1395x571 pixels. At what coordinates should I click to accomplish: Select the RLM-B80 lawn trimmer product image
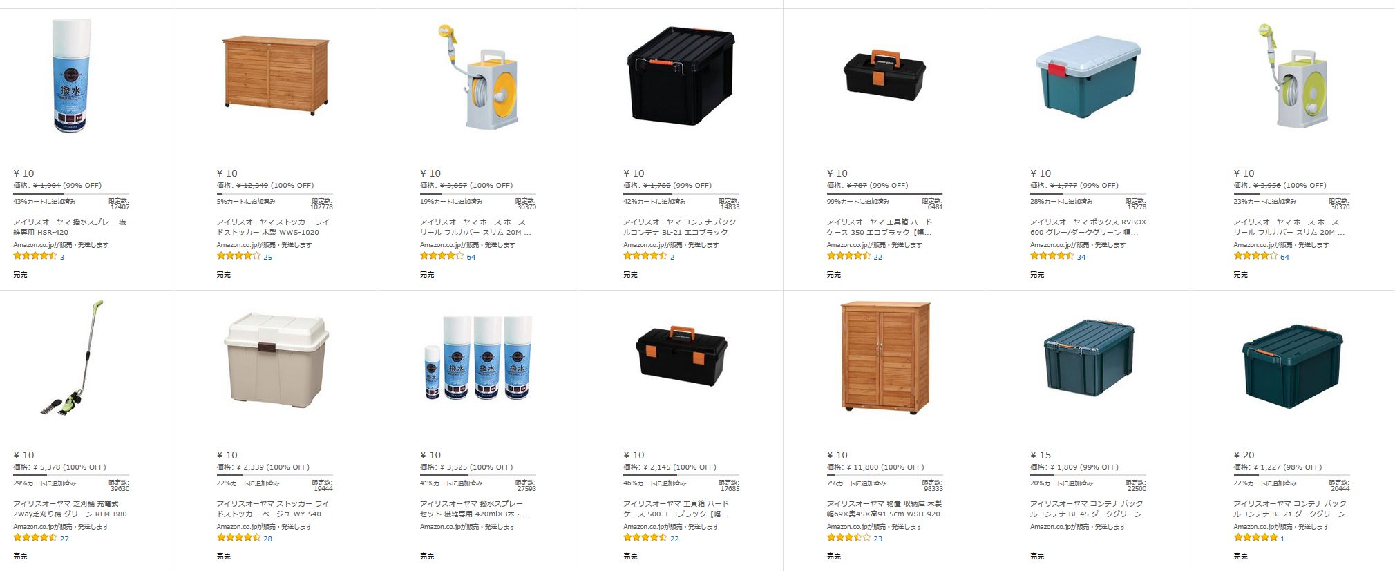[x=72, y=358]
